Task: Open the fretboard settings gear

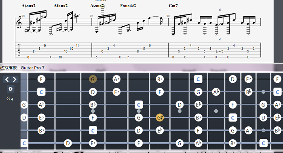Action: 11,89
